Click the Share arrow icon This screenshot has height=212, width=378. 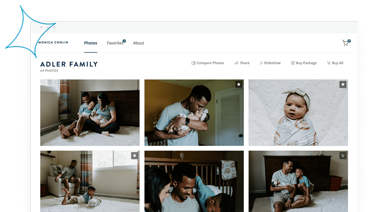click(237, 63)
